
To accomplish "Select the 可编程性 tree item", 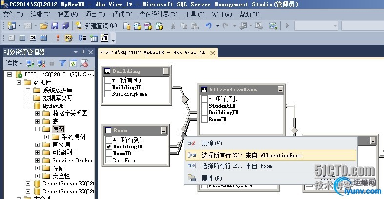I will [64, 152].
